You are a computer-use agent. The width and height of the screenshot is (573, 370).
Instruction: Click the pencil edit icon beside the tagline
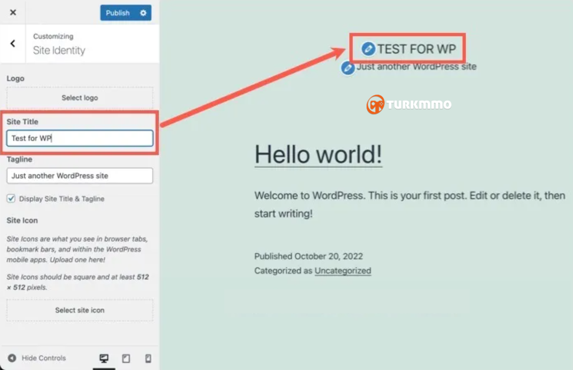tap(348, 68)
